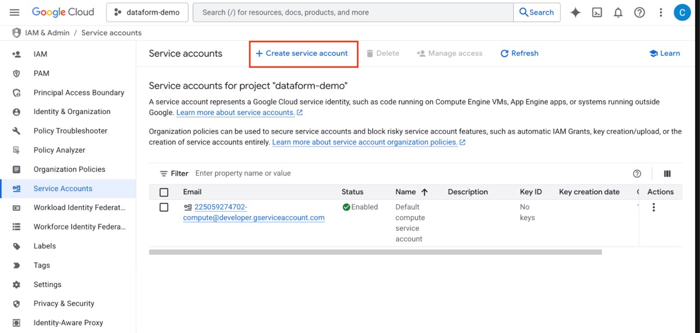Screen dimensions: 700x333
Task: Open the Gemini AI assistant sparkle icon
Action: point(575,13)
